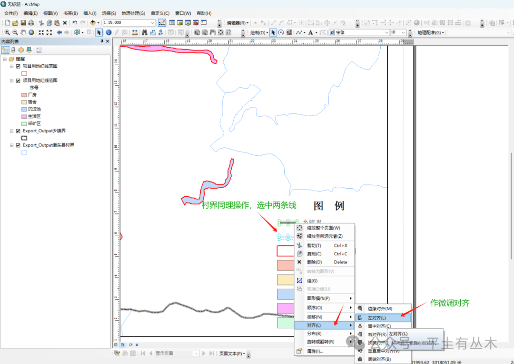
Task: Click the Rotate tool on Draw toolbar
Action: [281, 32]
